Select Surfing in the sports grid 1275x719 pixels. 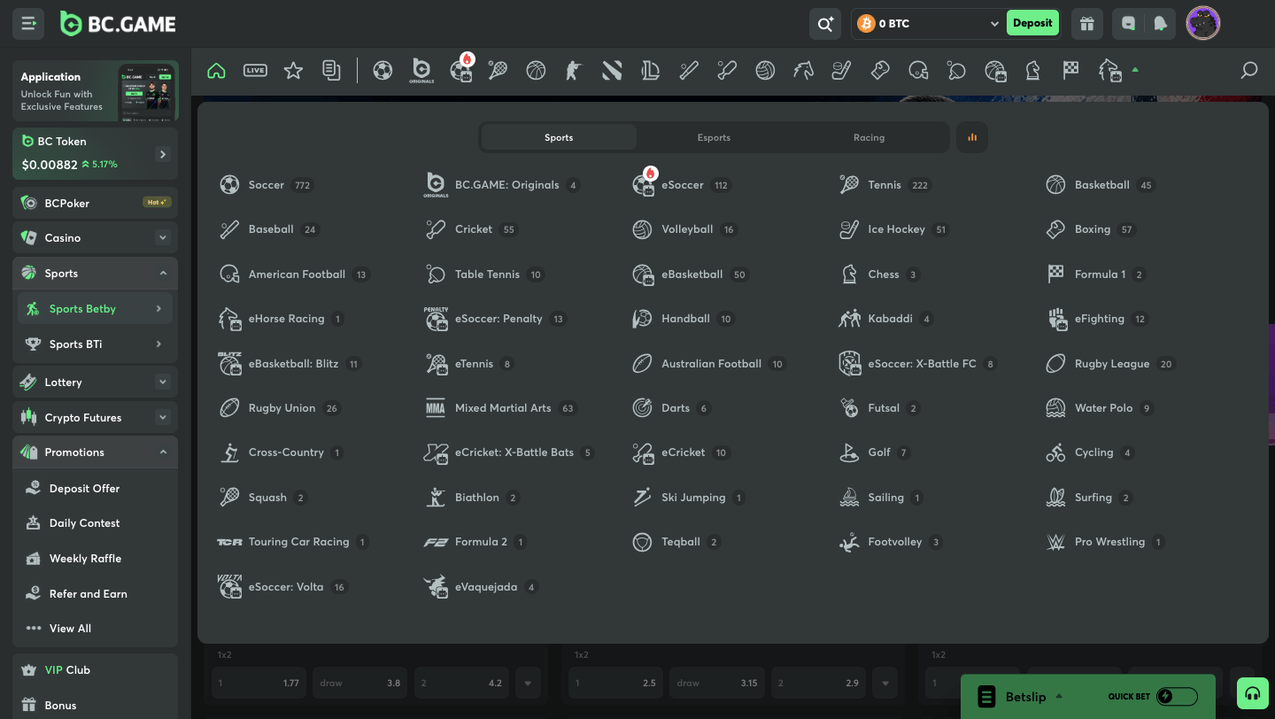pos(1089,498)
